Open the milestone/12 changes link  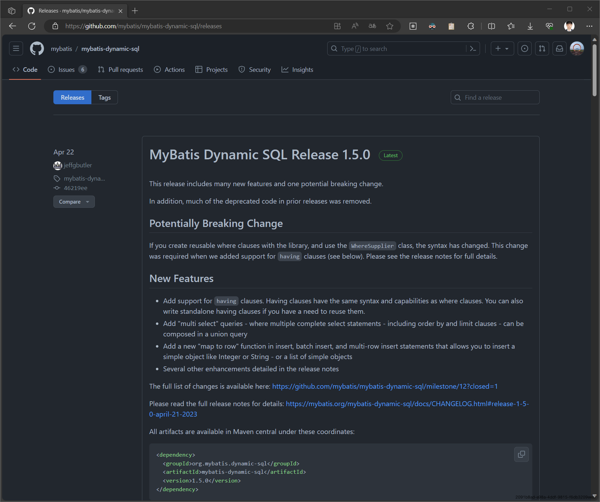point(385,386)
